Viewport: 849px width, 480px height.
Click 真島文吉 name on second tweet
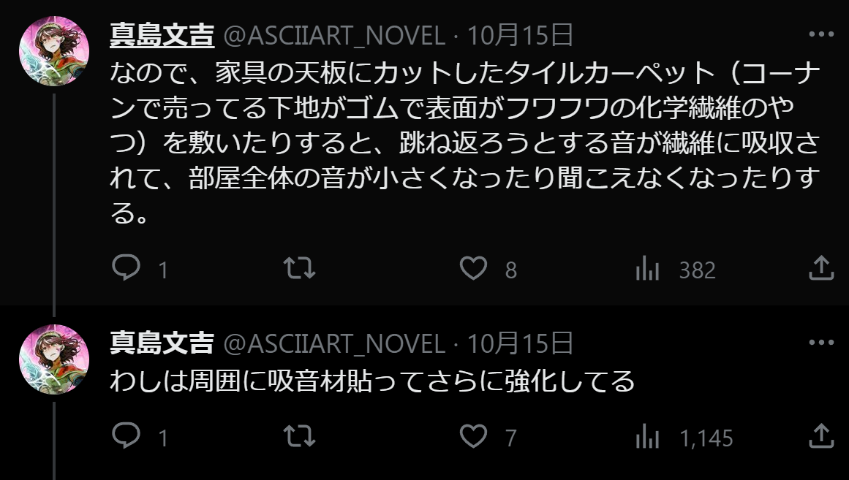click(162, 343)
